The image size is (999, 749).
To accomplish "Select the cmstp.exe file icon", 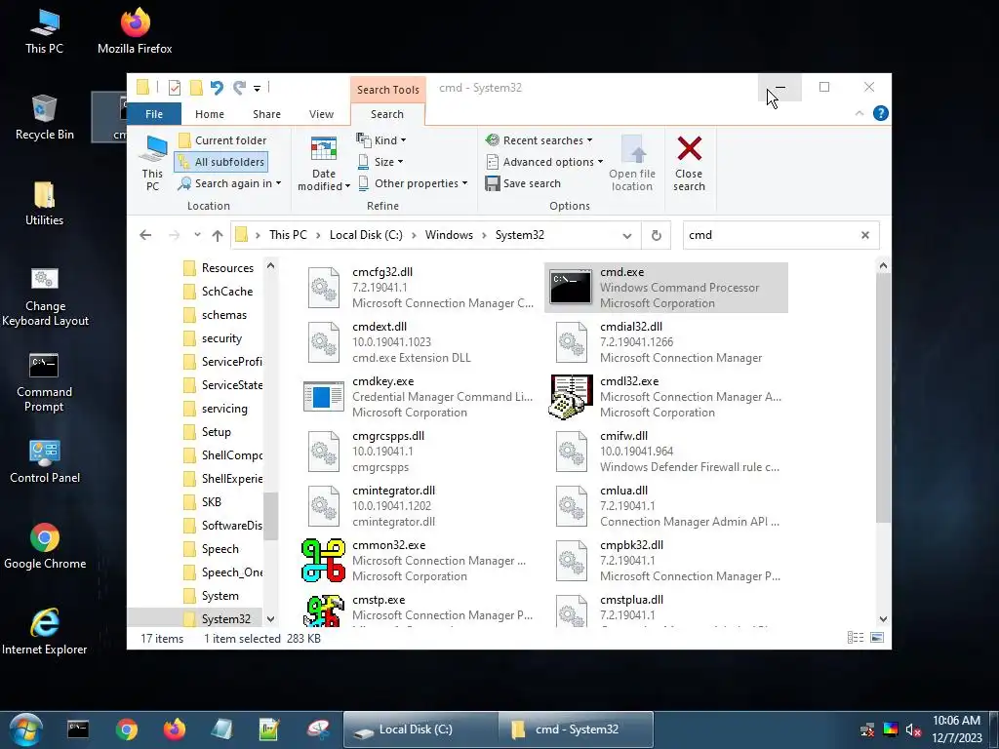I will point(324,611).
